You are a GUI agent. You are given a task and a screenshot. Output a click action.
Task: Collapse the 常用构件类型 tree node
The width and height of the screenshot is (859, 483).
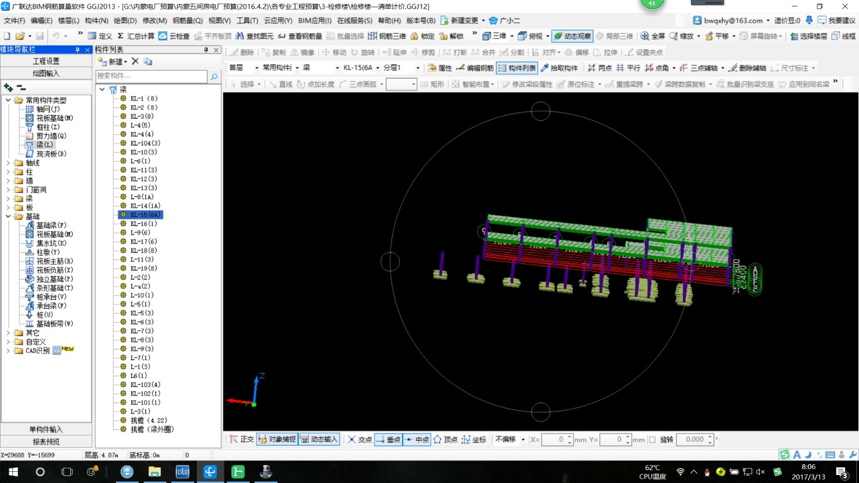pyautogui.click(x=8, y=100)
